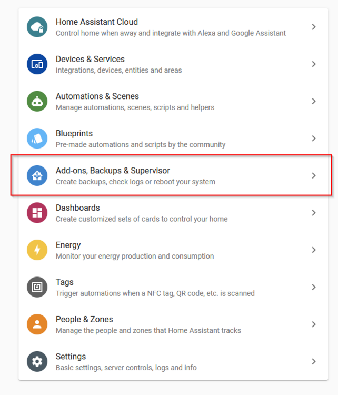This screenshot has height=395, width=338.
Task: Click chevron arrow next to Energy
Action: pos(314,250)
